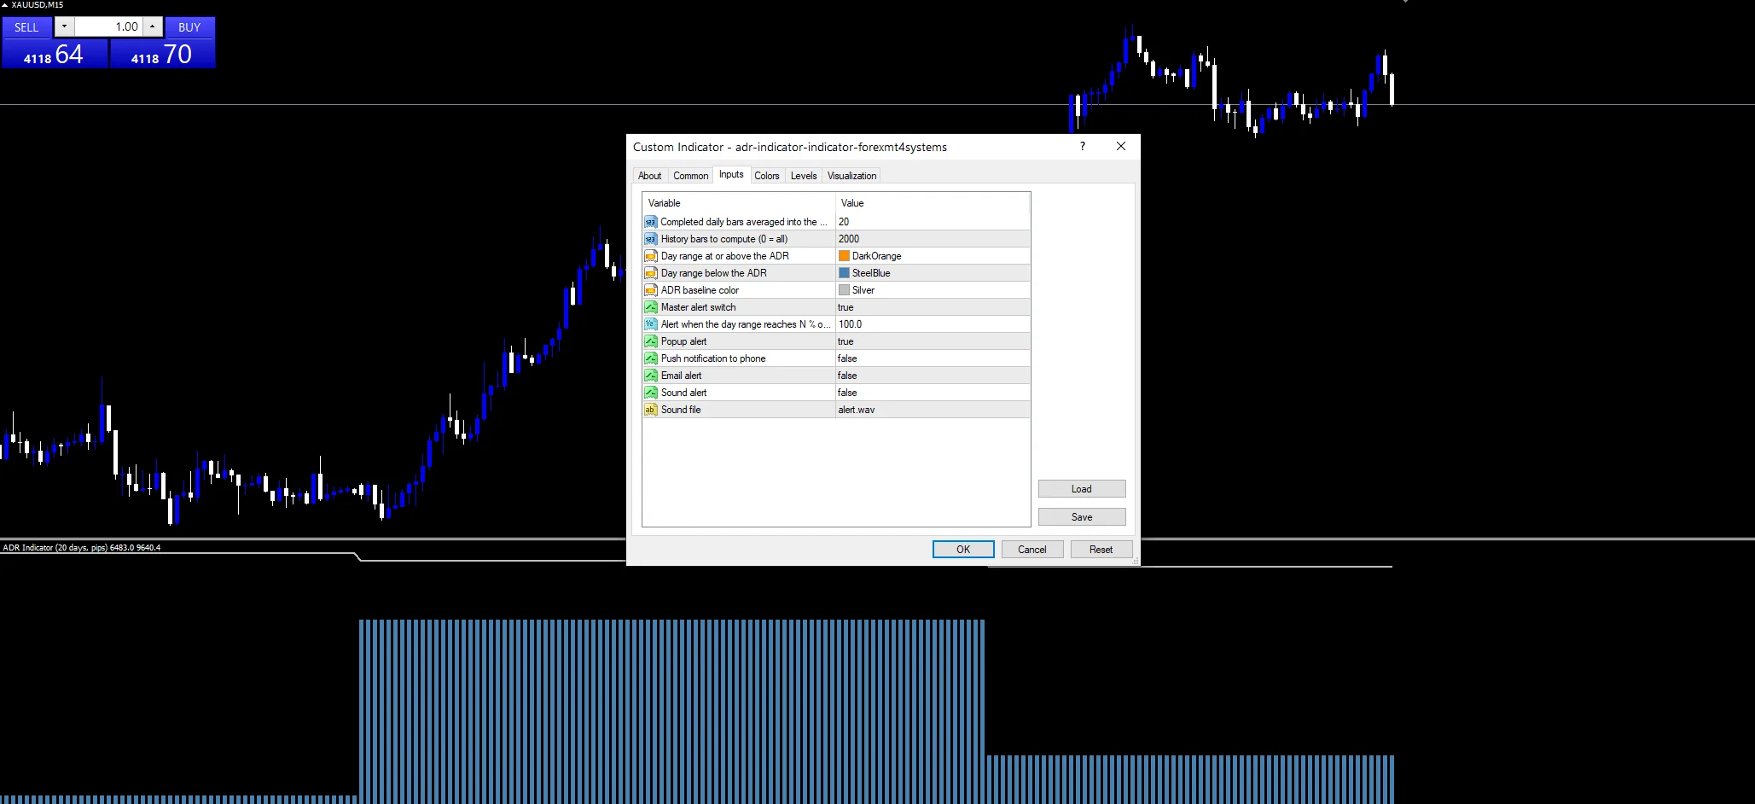The image size is (1755, 804).
Task: Open the Colors tab
Action: (x=767, y=176)
